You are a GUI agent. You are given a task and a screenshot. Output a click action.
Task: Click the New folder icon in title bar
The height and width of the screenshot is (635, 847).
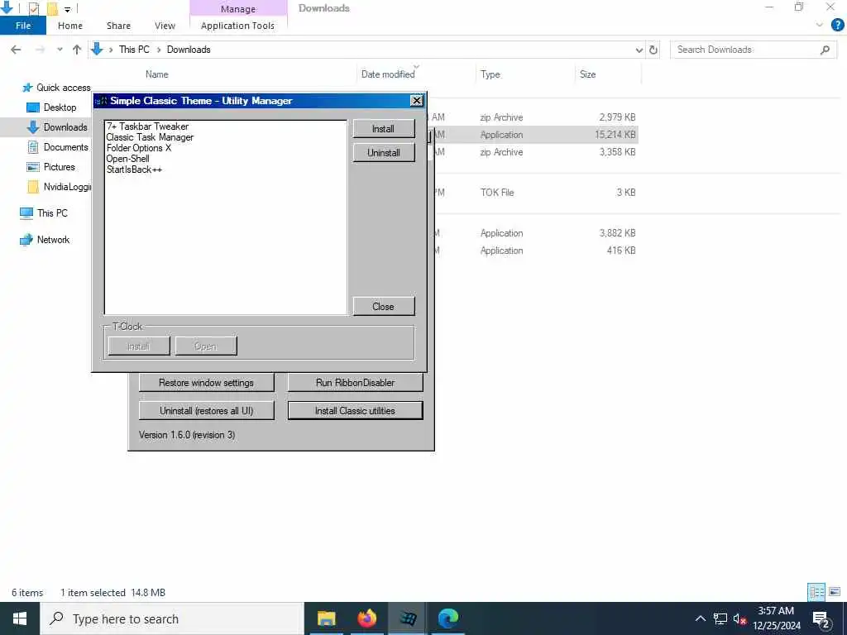click(x=52, y=8)
